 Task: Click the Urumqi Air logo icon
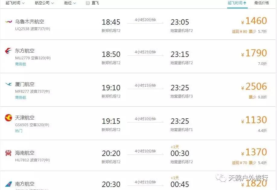[8, 22]
